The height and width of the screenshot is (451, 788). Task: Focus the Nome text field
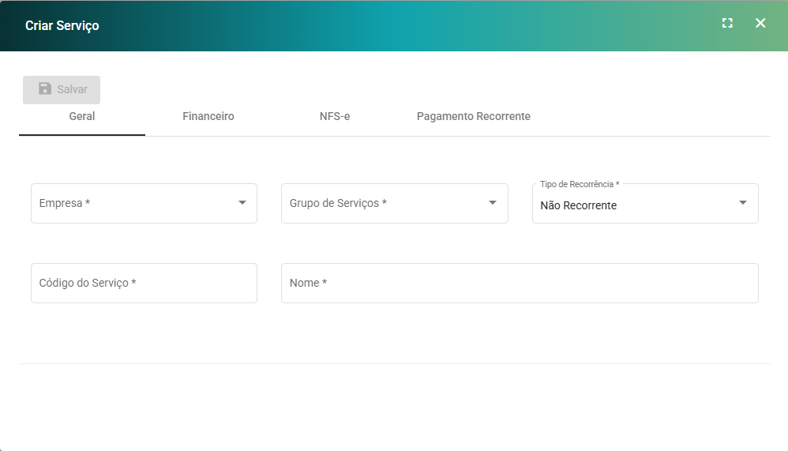(x=520, y=283)
